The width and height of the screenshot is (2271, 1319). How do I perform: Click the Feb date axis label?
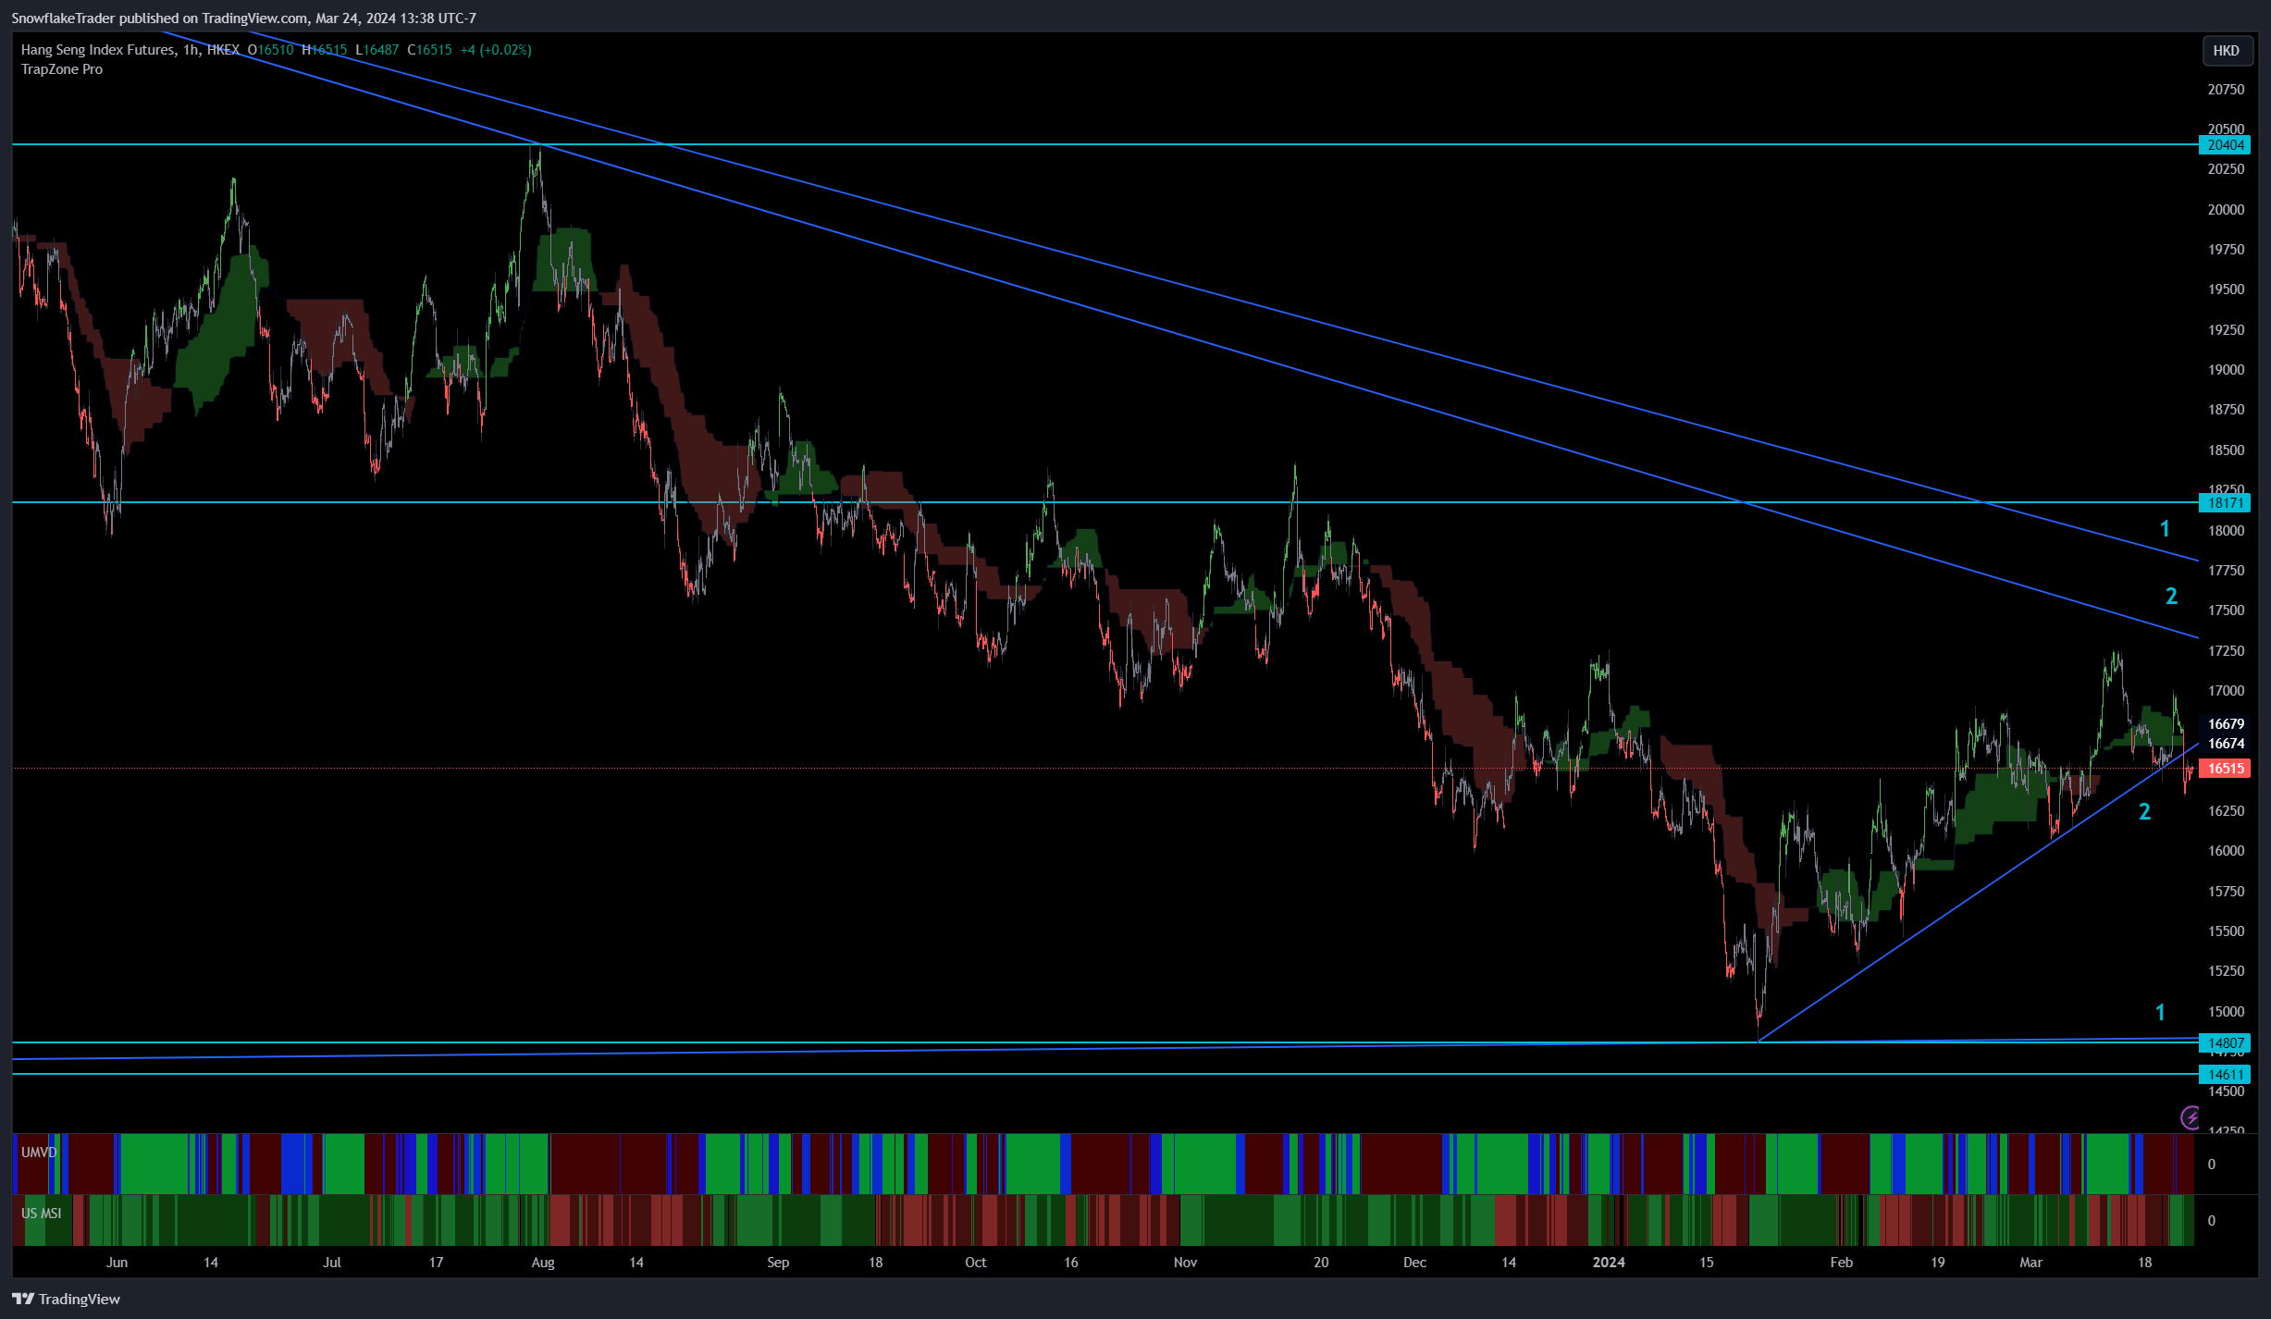(1842, 1263)
